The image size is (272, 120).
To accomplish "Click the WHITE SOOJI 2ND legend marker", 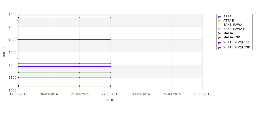I will 220,48.
